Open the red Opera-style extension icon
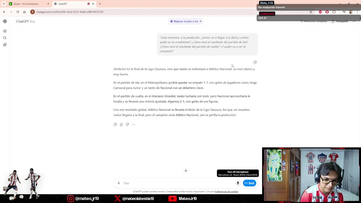Screen dimensions: 361x203 (x=327, y=12)
